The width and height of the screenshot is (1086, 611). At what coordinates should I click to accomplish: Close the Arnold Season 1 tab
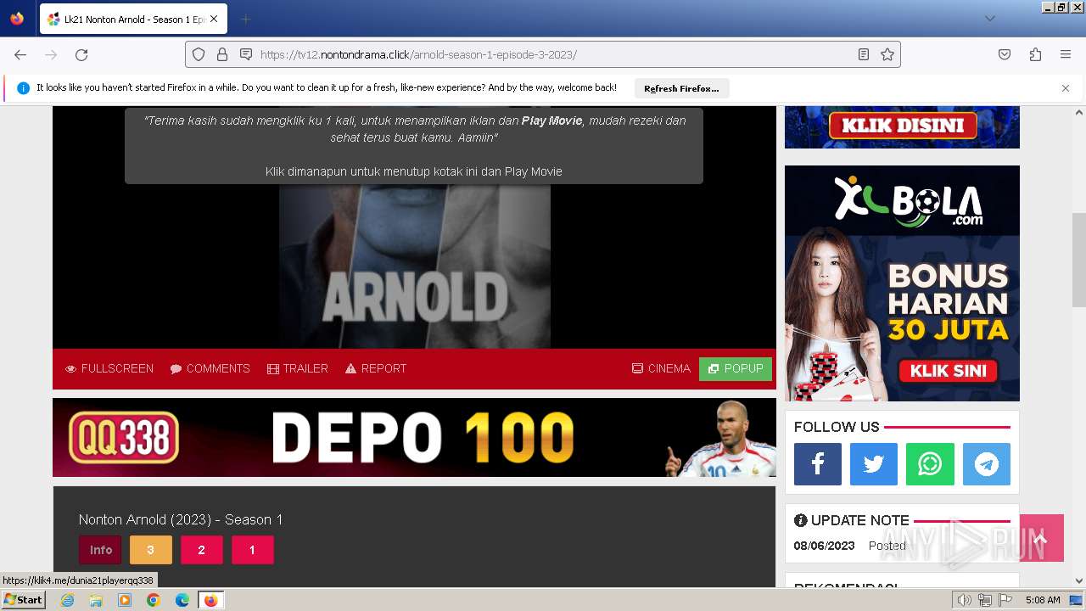coord(214,19)
